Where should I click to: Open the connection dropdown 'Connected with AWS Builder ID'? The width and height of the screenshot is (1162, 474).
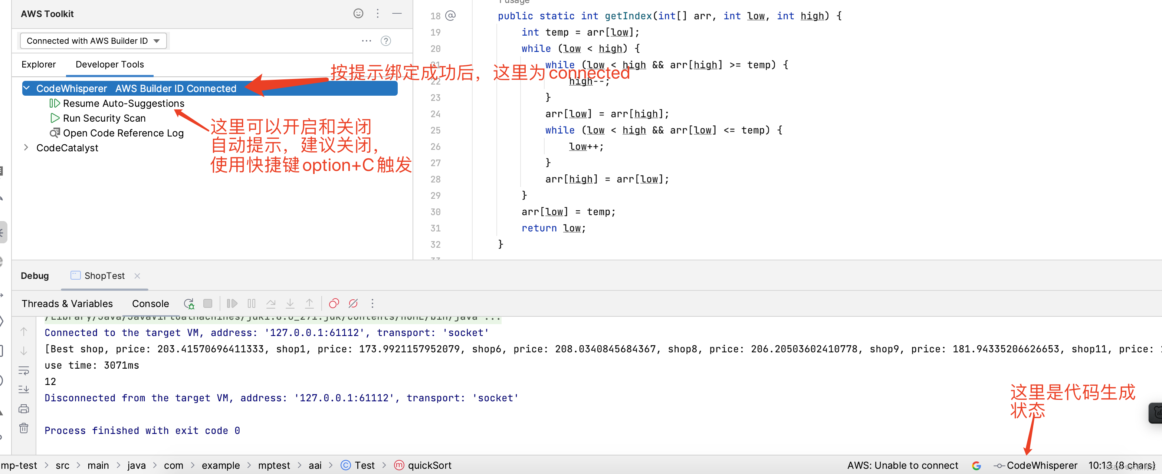tap(93, 40)
